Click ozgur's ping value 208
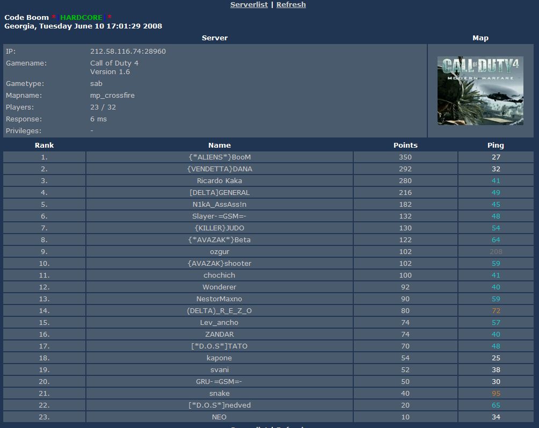 (496, 252)
